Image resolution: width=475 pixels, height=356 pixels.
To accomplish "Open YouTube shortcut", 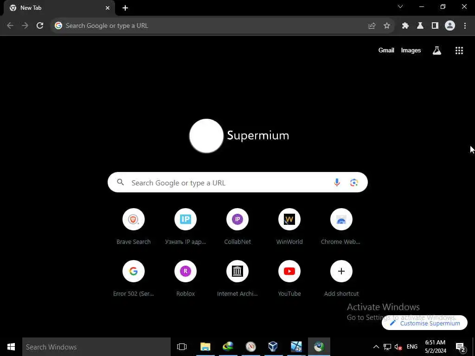I will 289,278.
